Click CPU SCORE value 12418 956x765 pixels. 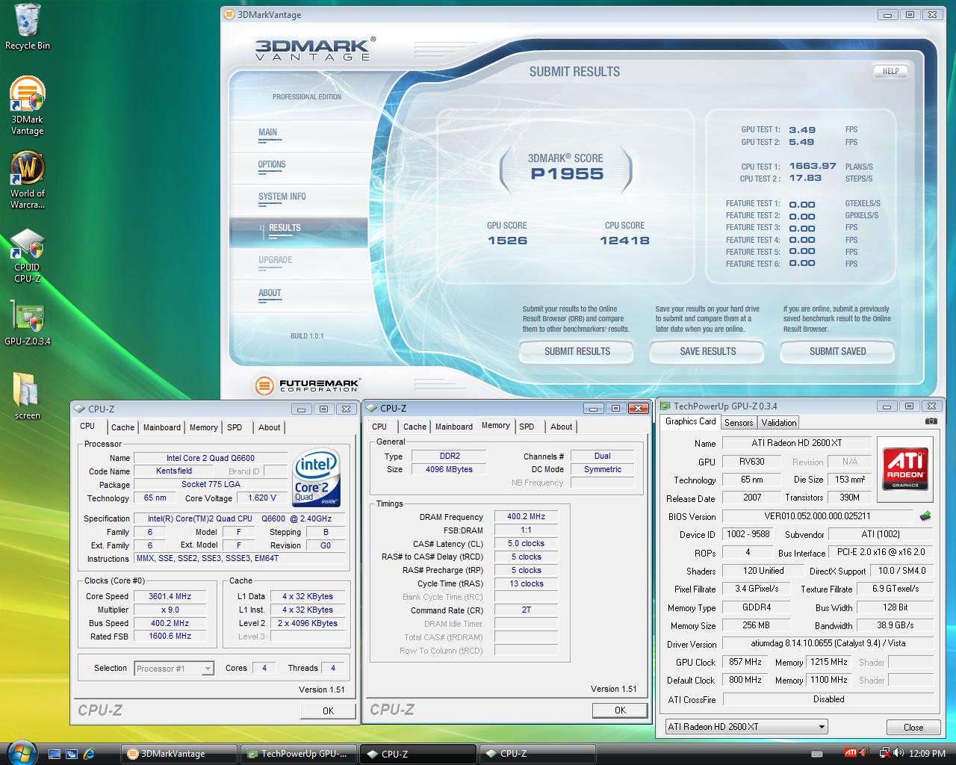pyautogui.click(x=624, y=241)
